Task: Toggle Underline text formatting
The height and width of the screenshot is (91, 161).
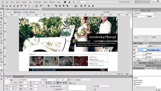Action: pyautogui.click(x=52, y=83)
